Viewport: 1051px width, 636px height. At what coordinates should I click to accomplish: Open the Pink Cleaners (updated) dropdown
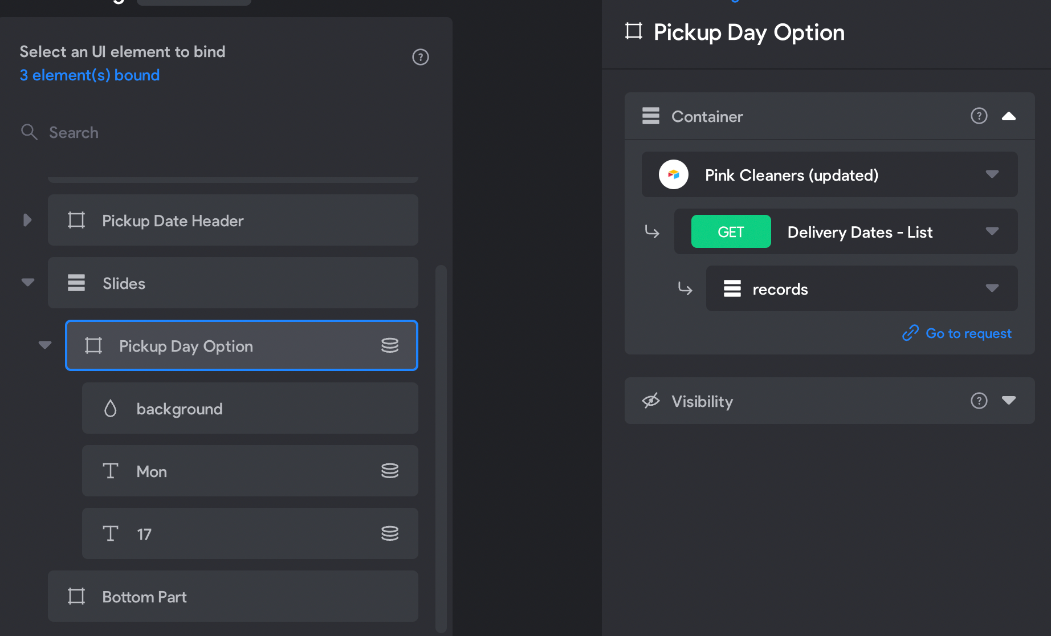[x=830, y=174]
